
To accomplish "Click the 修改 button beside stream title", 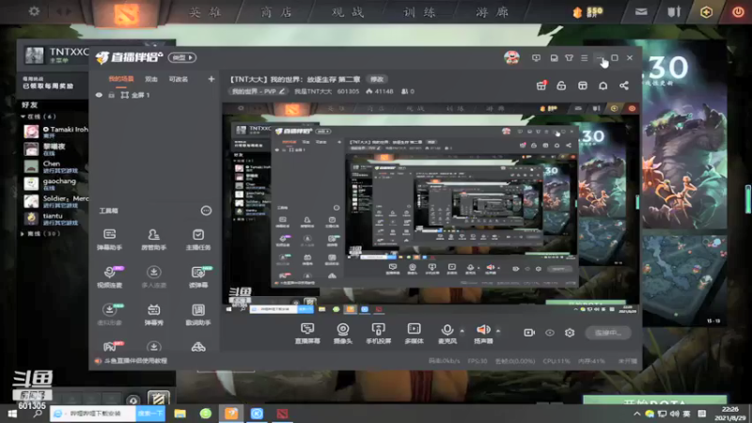I will click(377, 79).
